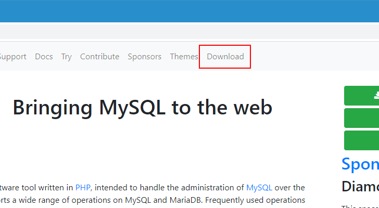Follow the MySQL hyperlink in the description
Viewport: 379px width, 208px height.
(x=259, y=188)
